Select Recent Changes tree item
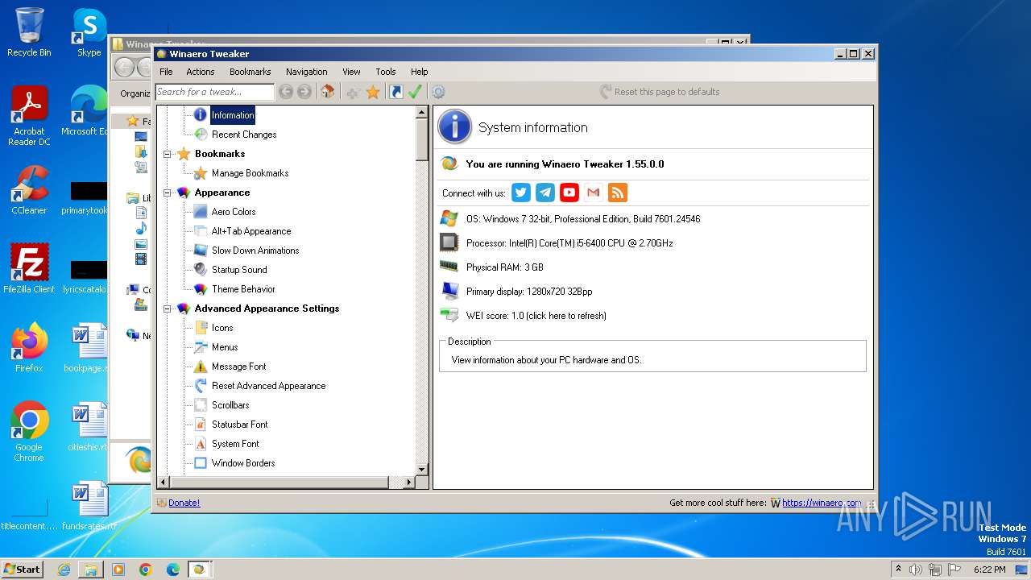Image resolution: width=1031 pixels, height=580 pixels. coord(244,135)
